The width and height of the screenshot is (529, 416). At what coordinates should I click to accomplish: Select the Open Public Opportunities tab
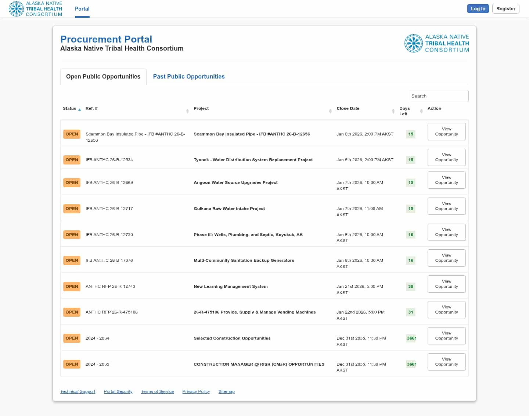[x=103, y=76]
